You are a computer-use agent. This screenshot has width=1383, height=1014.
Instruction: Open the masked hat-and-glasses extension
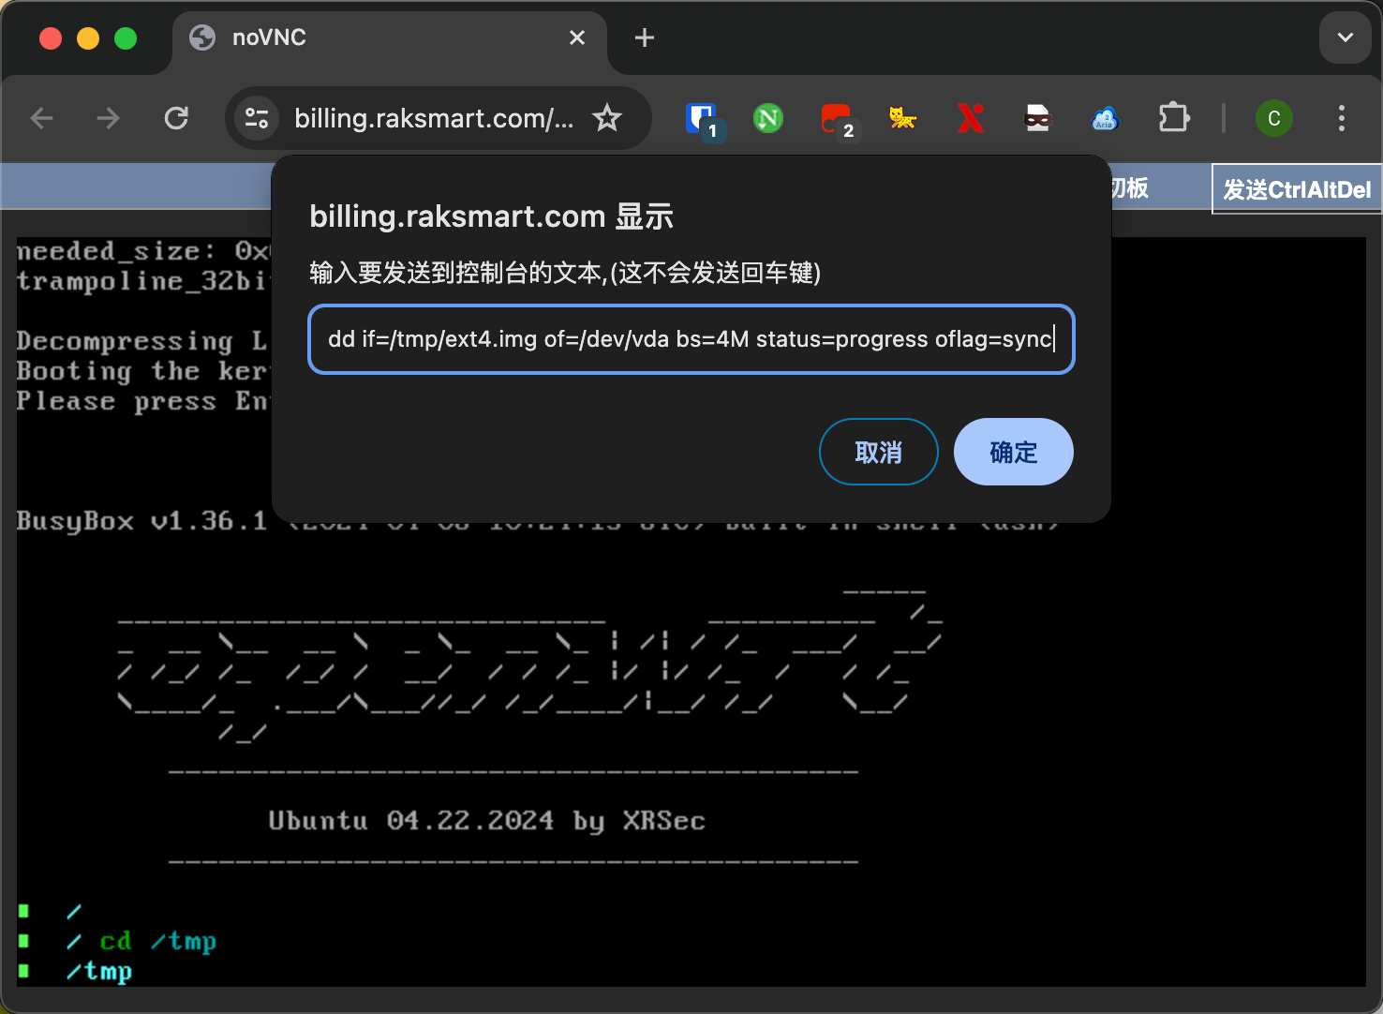(x=1038, y=118)
